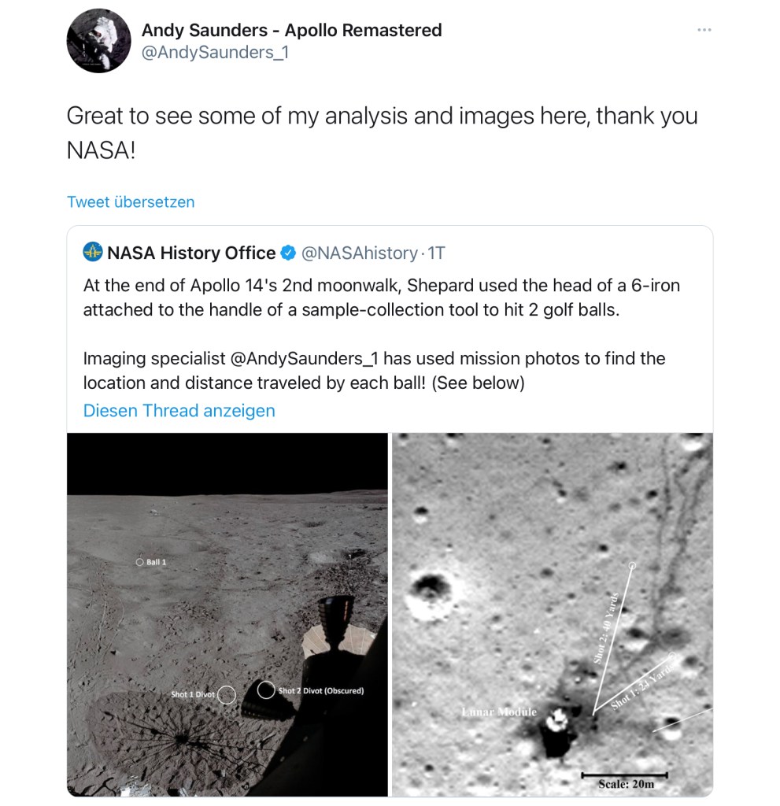This screenshot has height=806, width=780.
Task: Click the NASA History Office account name
Action: coord(191,253)
